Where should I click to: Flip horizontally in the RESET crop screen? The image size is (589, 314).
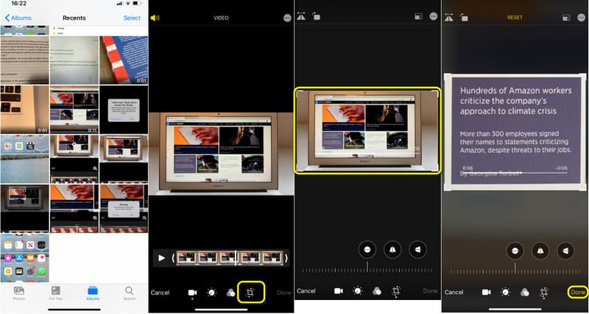(x=449, y=17)
